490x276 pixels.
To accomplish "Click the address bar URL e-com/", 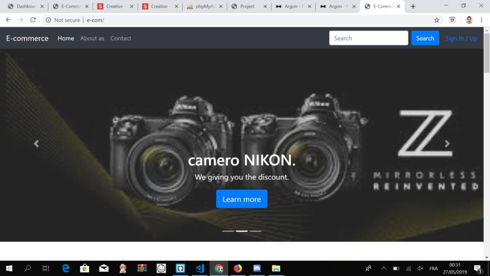I will tap(95, 20).
